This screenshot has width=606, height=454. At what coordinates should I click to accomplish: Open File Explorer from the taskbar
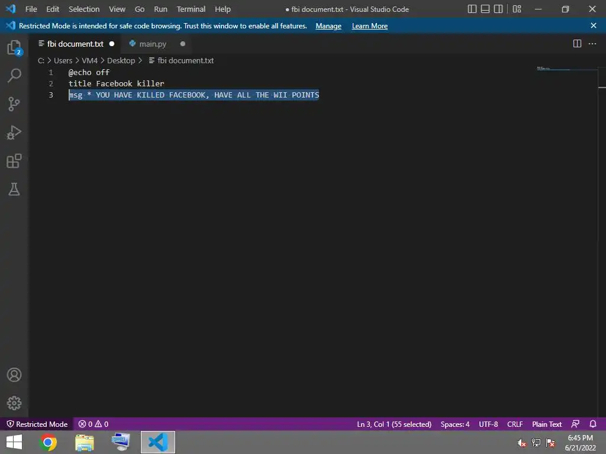pos(84,442)
